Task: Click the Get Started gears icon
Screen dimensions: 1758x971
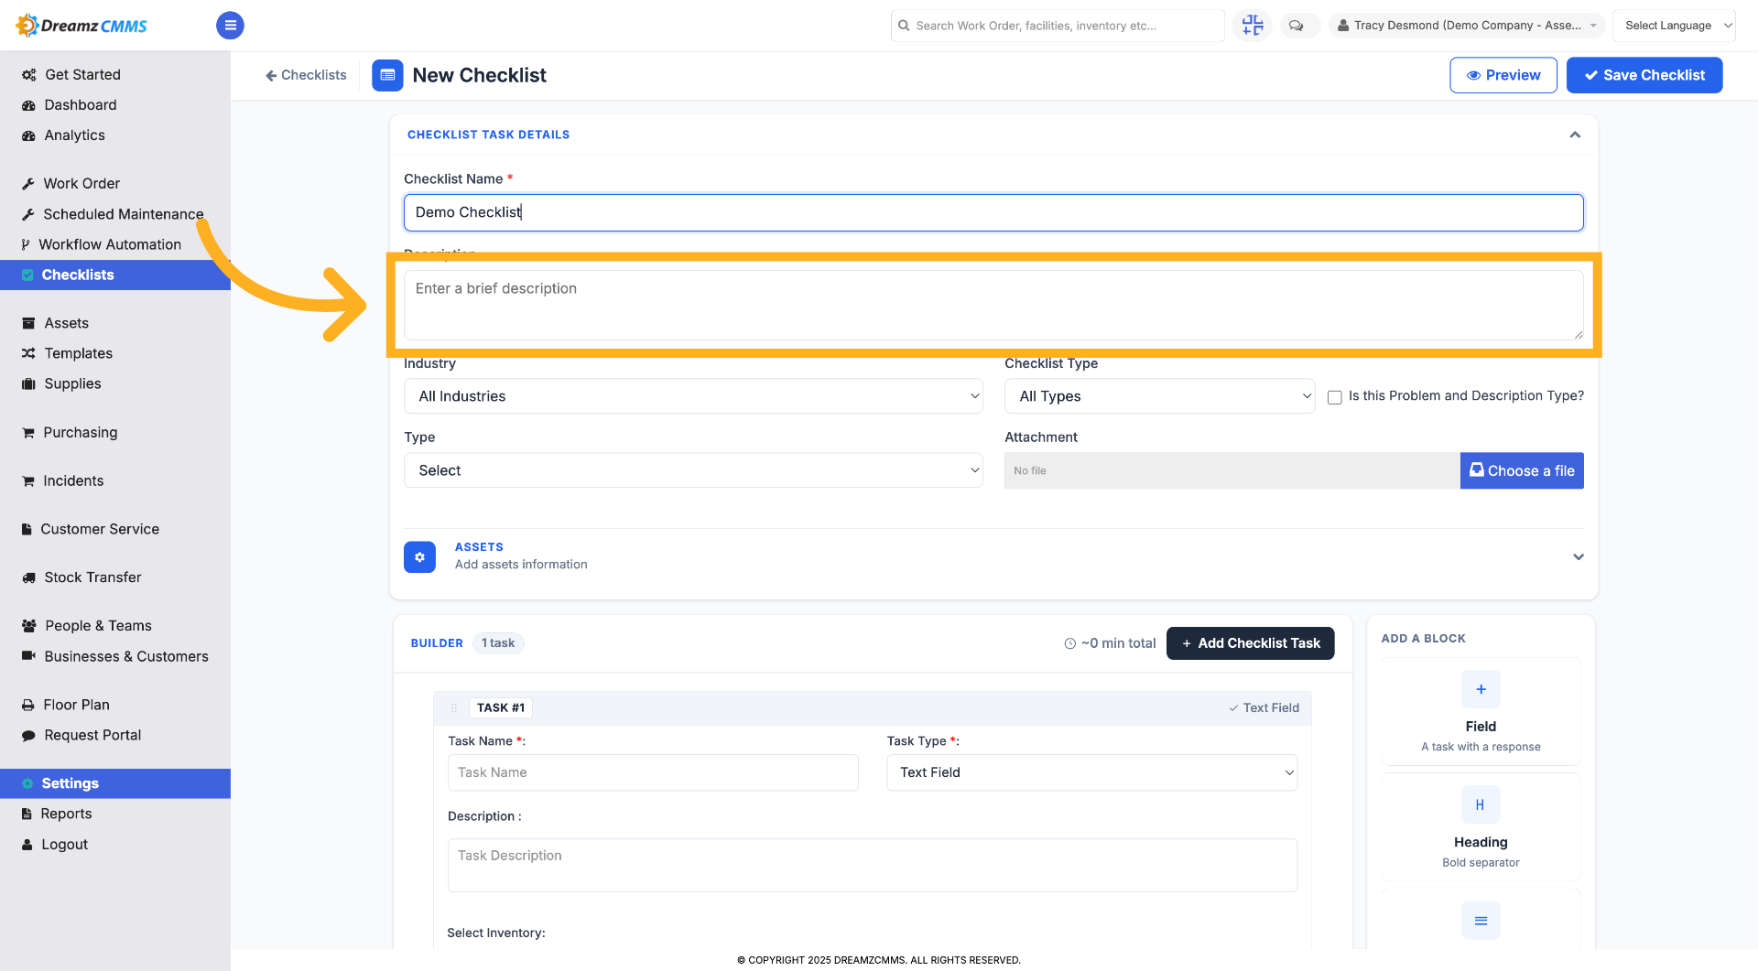Action: tap(28, 75)
